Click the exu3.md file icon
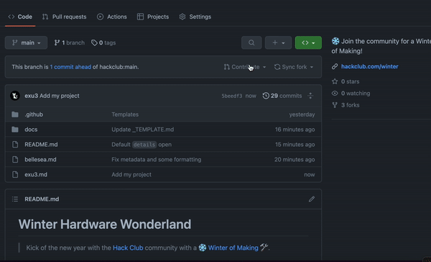Image resolution: width=431 pixels, height=262 pixels. coord(15,175)
